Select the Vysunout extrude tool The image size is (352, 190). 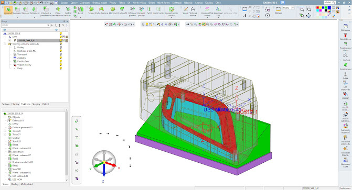(8, 10)
